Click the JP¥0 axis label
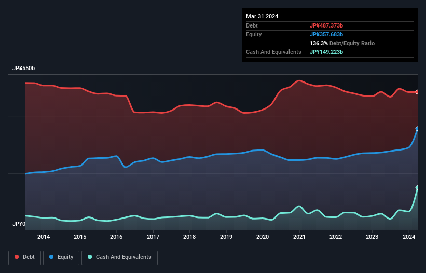Viewport: 426px width, 273px height. [x=19, y=224]
